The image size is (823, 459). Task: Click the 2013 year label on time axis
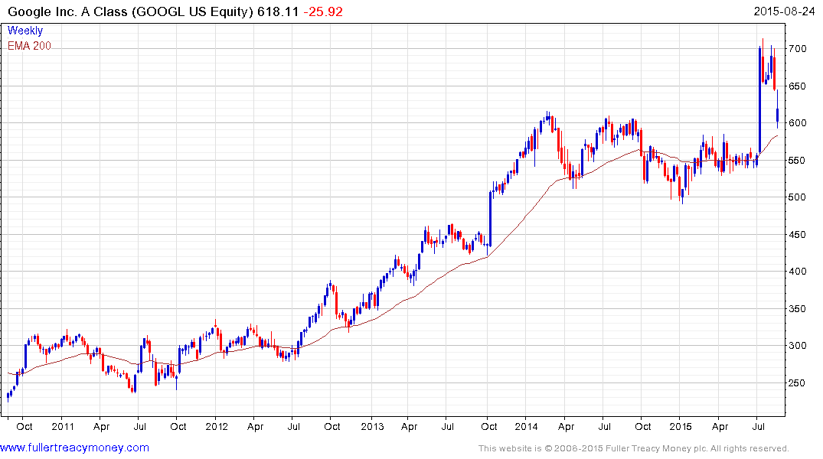372,426
